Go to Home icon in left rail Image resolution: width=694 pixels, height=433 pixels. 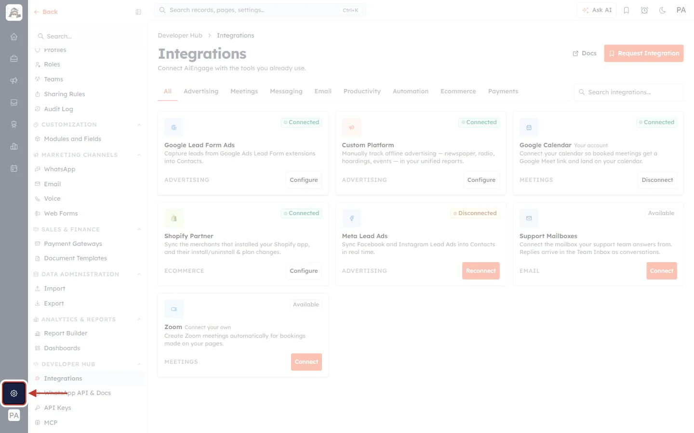(x=14, y=37)
